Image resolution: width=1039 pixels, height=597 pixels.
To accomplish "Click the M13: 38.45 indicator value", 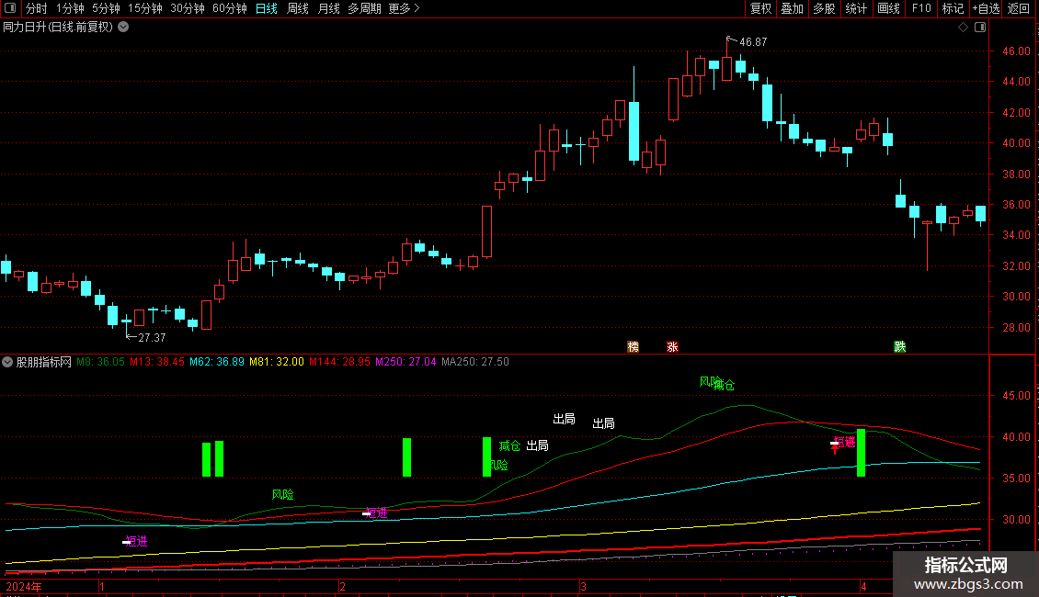I will (x=157, y=362).
